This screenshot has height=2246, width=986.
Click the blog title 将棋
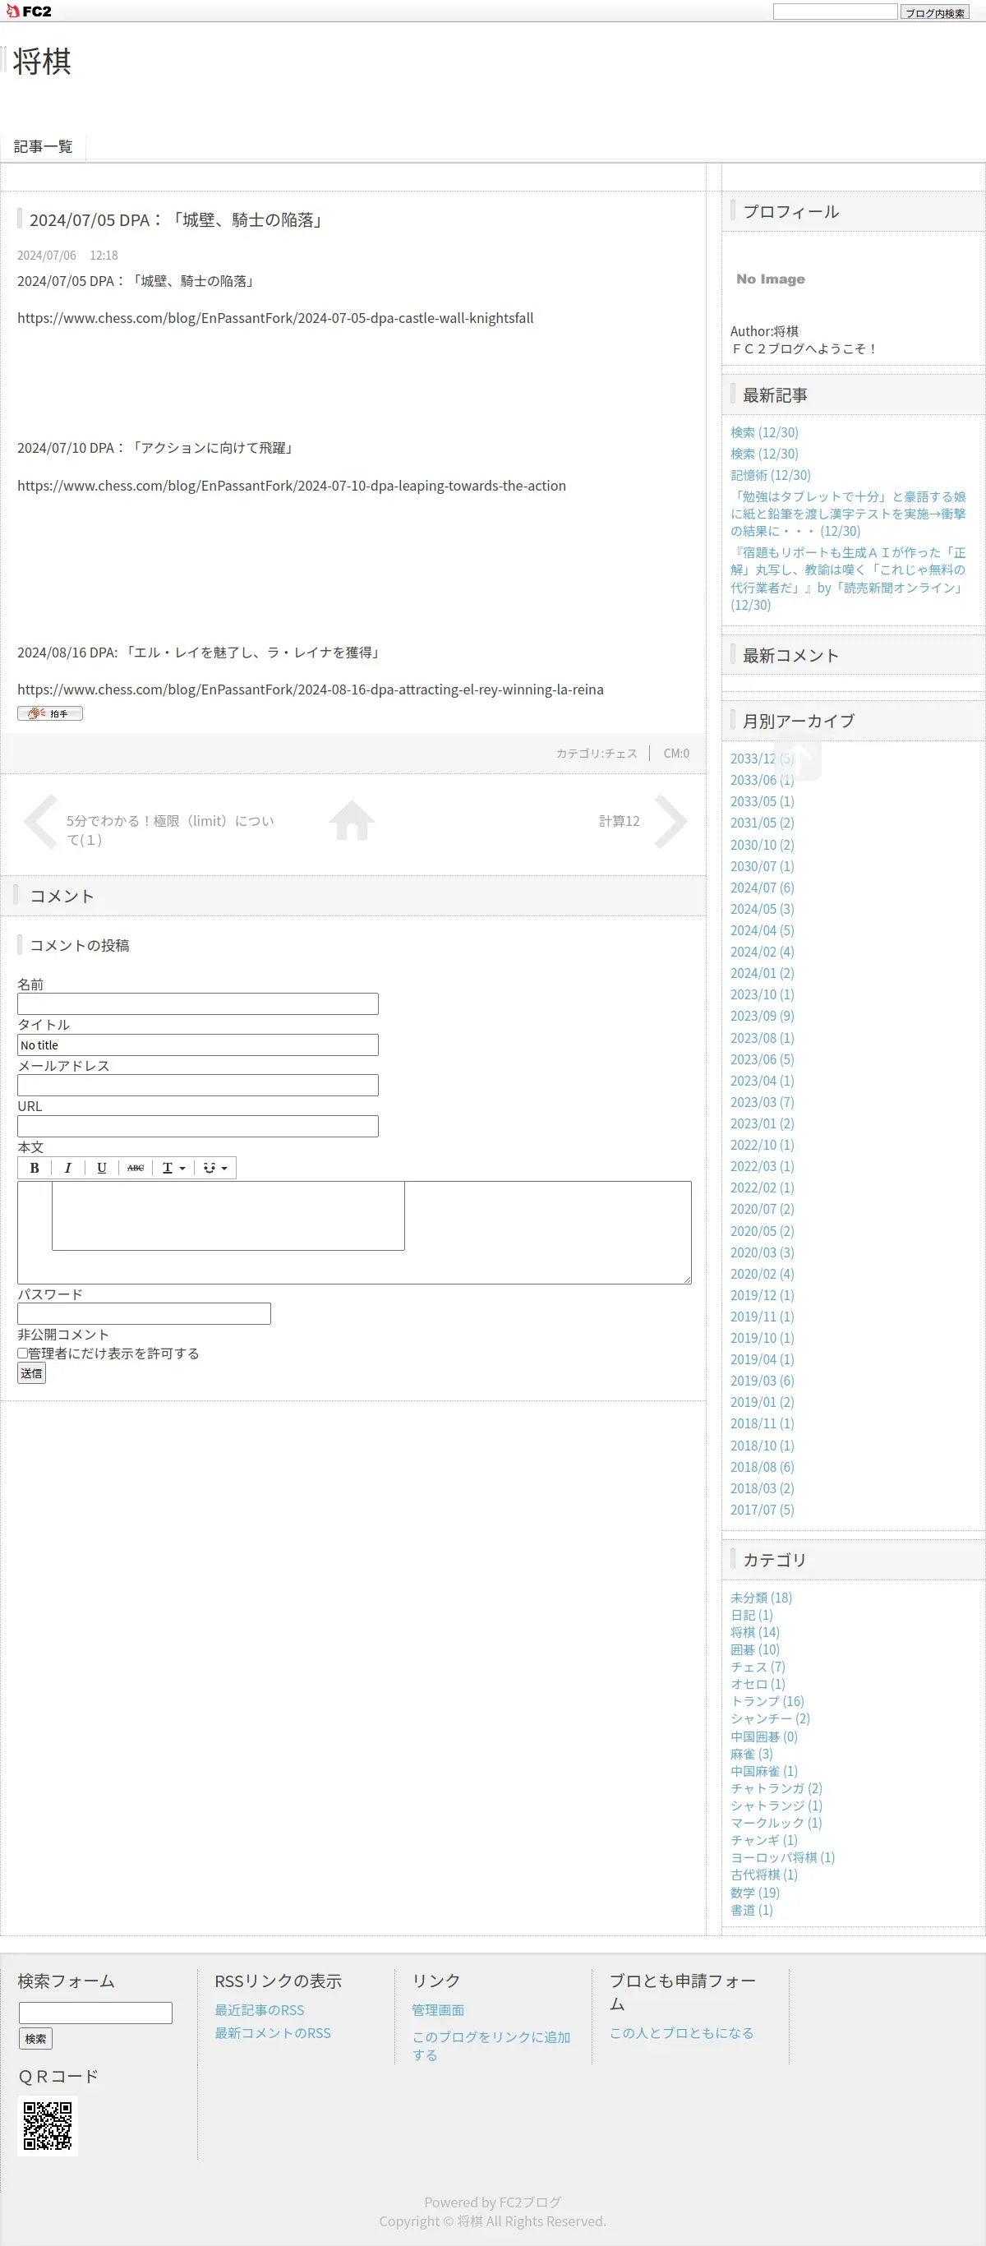tap(42, 61)
